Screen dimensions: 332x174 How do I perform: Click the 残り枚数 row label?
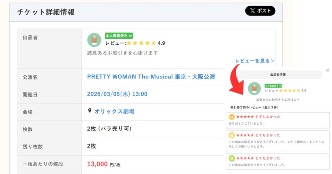(33, 147)
